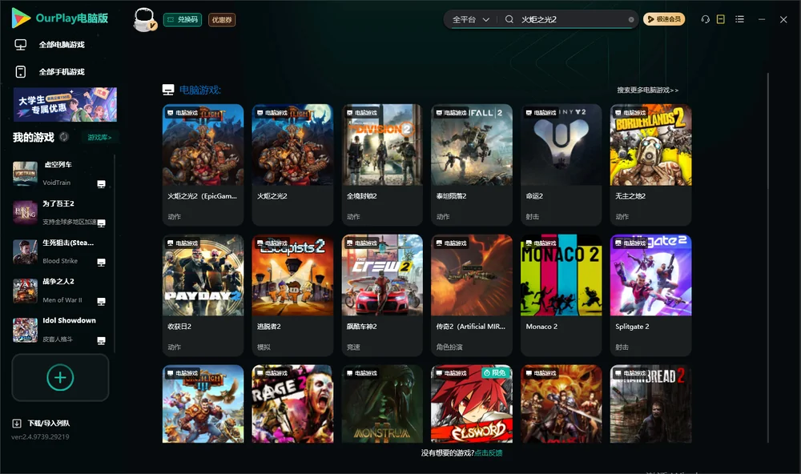Click the add game plus icon
The width and height of the screenshot is (801, 474).
click(x=60, y=377)
